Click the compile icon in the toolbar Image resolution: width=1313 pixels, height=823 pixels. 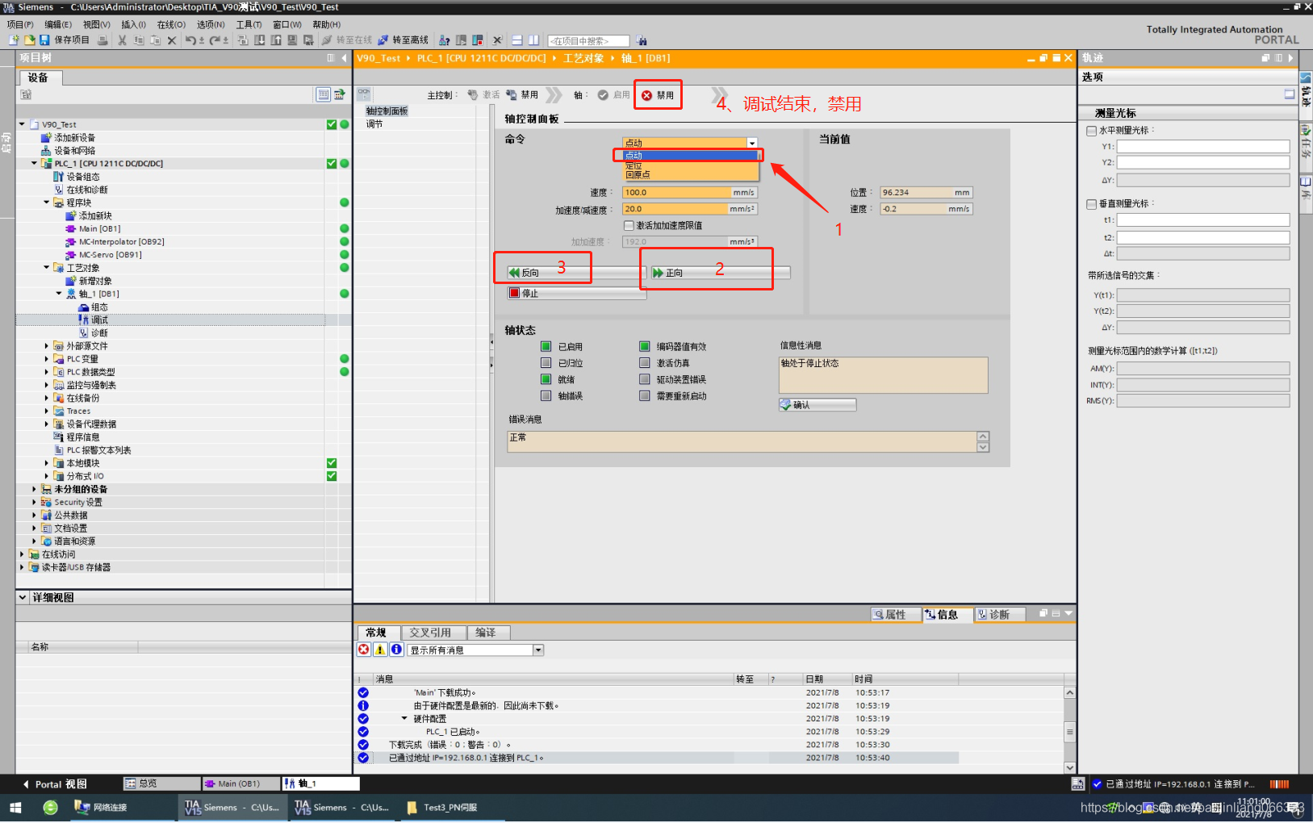[244, 40]
